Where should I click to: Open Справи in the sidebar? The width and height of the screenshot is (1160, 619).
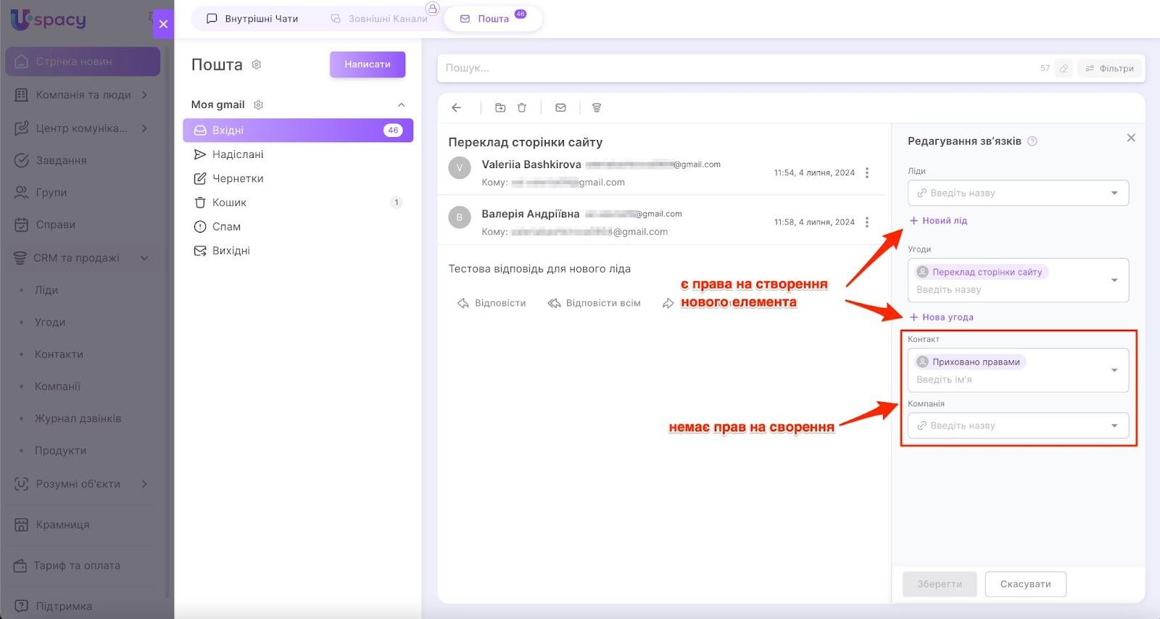[83, 225]
